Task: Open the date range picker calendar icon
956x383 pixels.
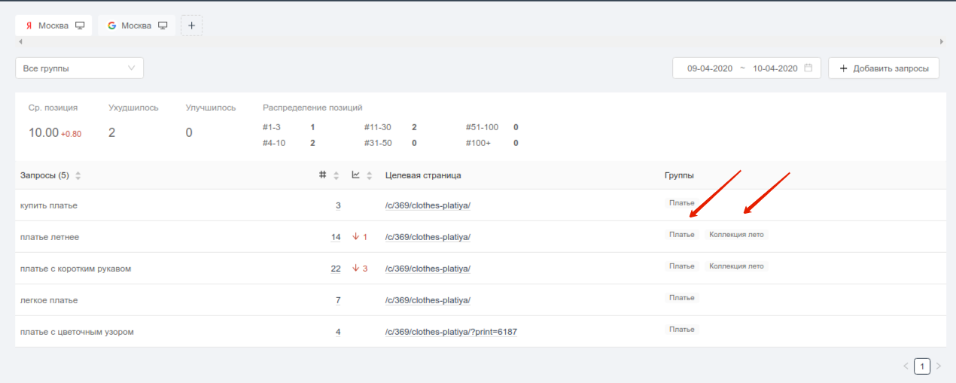Action: (x=808, y=68)
